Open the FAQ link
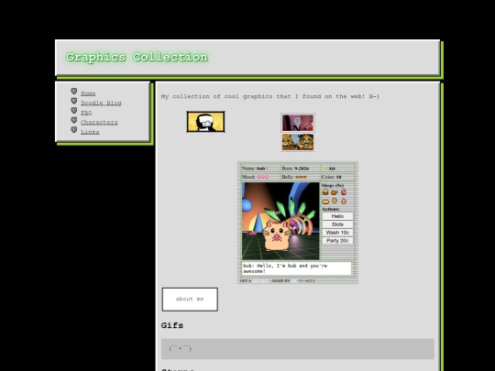Viewport: 495px width, 371px height. tap(86, 113)
